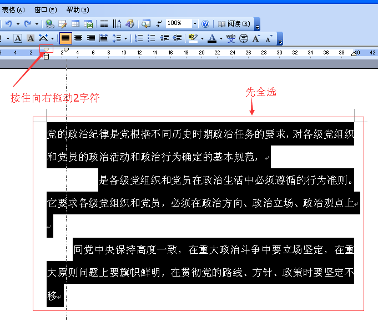Viewport: 378px width, 321px height.
Task: Click the text '它要求各级党组织和党员'
Action: (x=103, y=203)
